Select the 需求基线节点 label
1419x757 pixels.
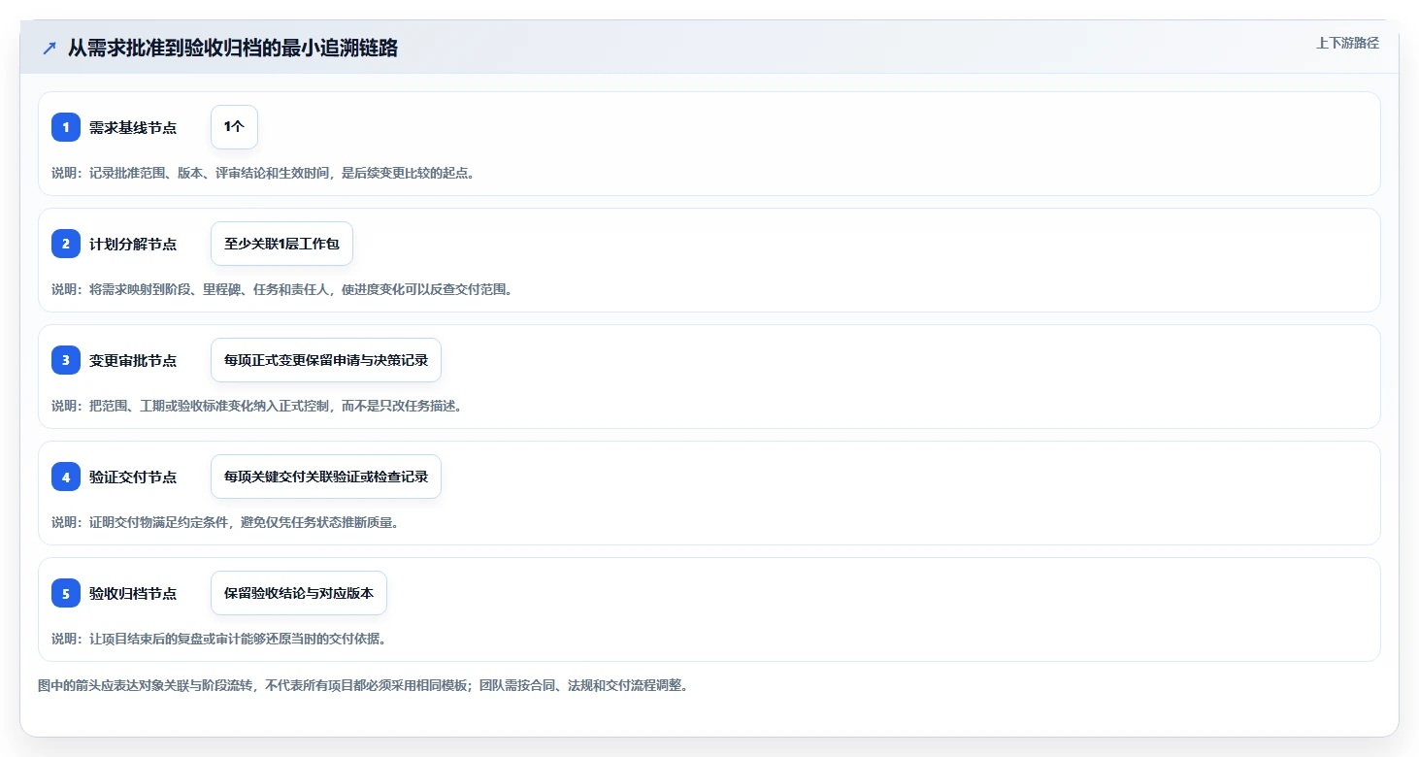(x=133, y=128)
